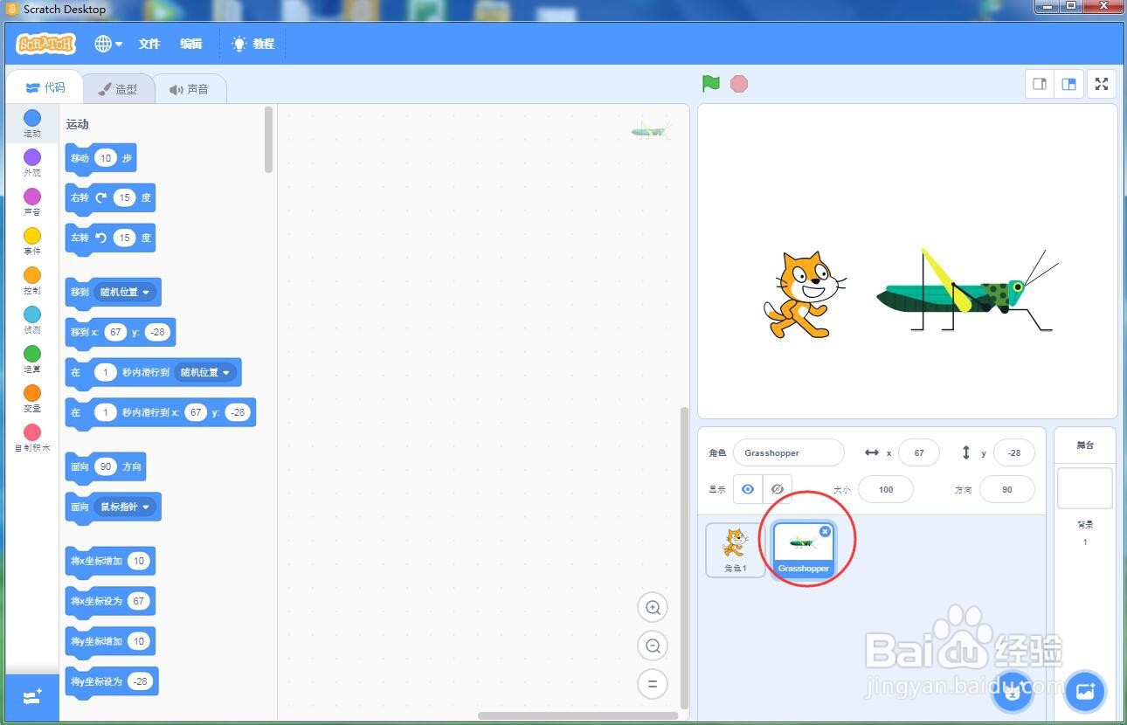Click the clockwise arrow on 右转 block
The height and width of the screenshot is (725, 1127).
100,197
